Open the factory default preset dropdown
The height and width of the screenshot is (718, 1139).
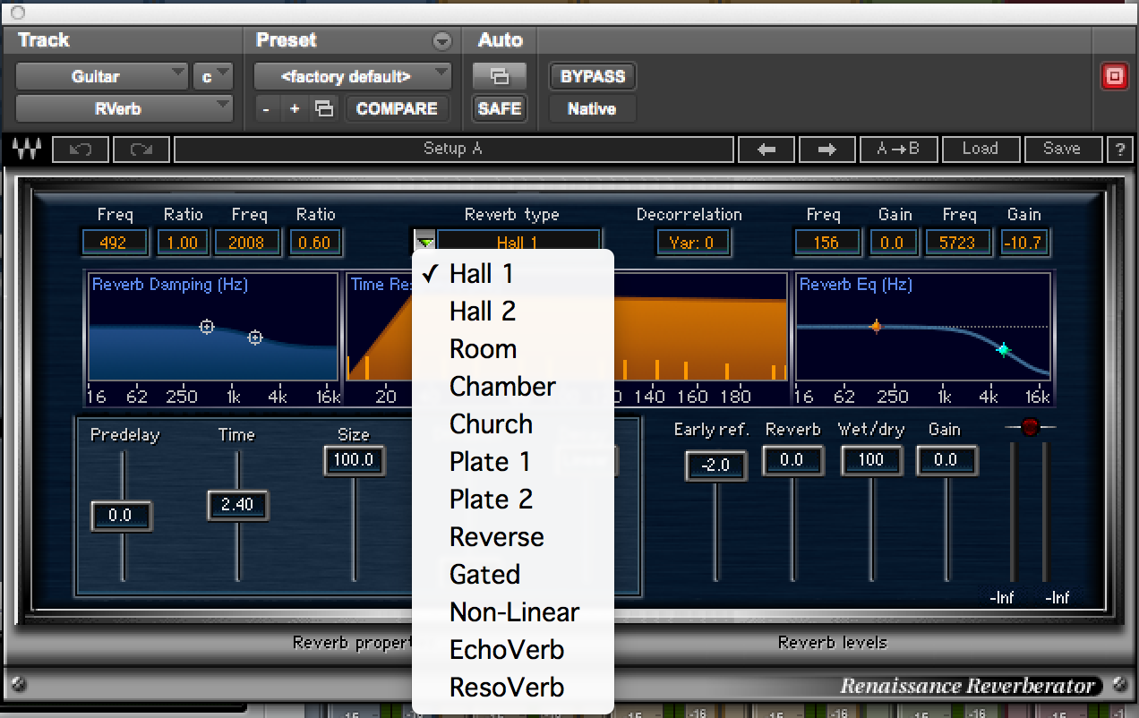pyautogui.click(x=353, y=77)
